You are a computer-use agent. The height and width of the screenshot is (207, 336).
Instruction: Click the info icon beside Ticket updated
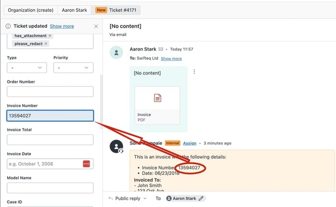8,26
